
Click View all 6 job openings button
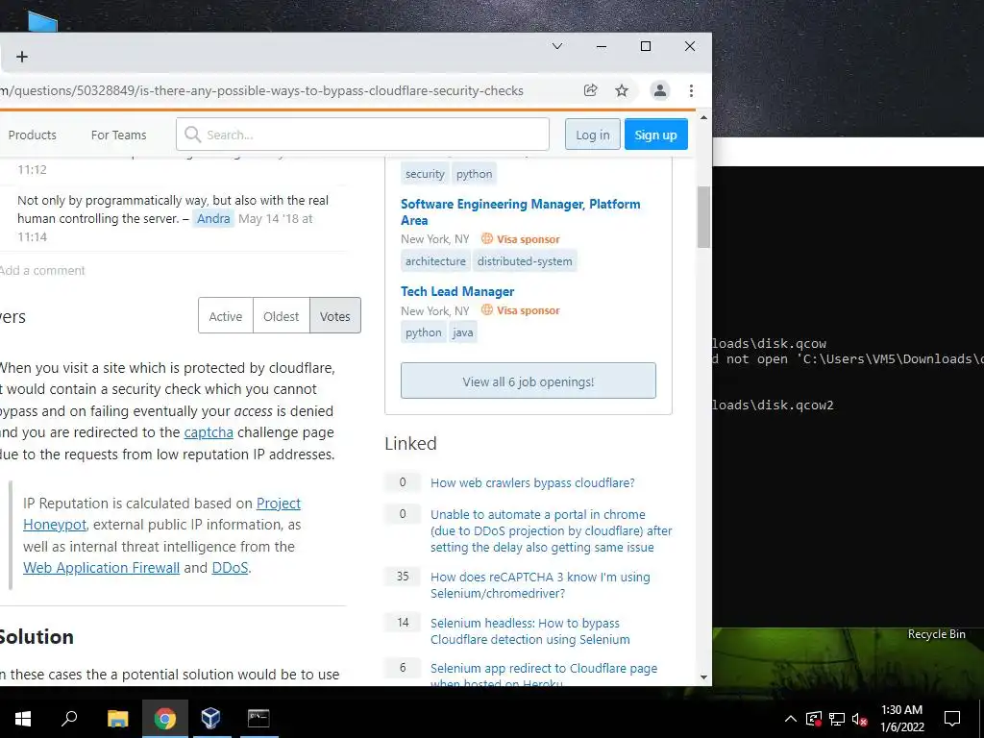click(529, 381)
